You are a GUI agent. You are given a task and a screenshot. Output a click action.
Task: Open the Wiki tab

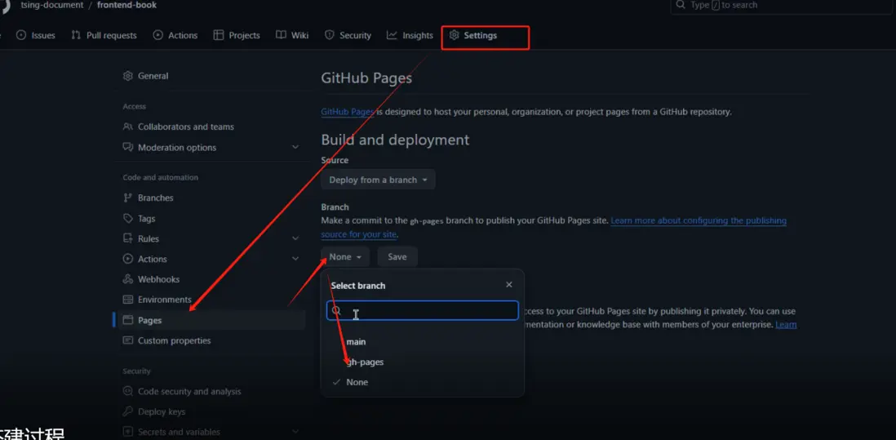pos(292,35)
